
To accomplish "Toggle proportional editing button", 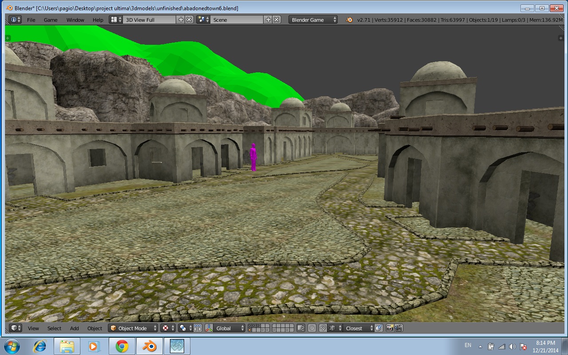I will pos(312,328).
